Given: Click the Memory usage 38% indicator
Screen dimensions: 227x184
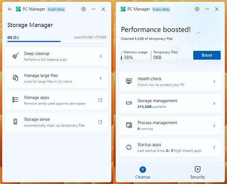Looking at the screenshot, I should point(135,55).
